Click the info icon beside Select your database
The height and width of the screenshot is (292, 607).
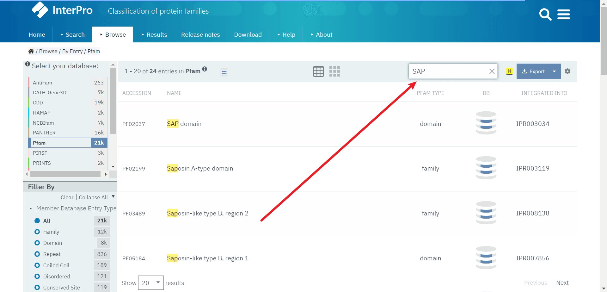point(28,64)
